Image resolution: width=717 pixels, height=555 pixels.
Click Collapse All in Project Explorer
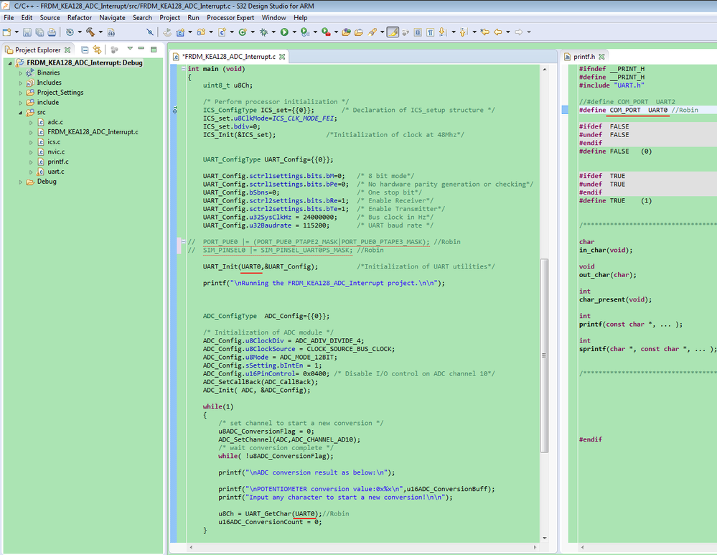[x=85, y=50]
